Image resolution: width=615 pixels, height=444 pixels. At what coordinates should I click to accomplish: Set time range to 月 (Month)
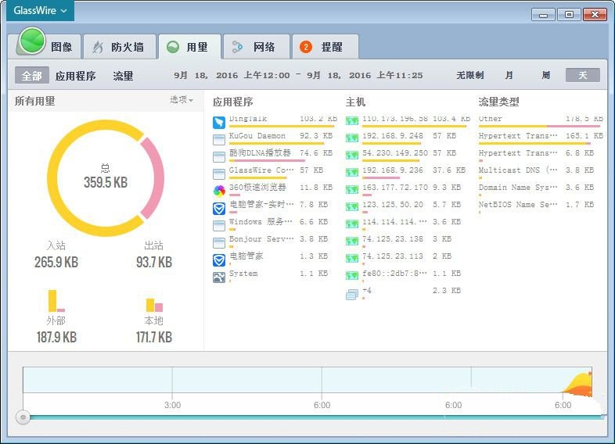pos(509,75)
